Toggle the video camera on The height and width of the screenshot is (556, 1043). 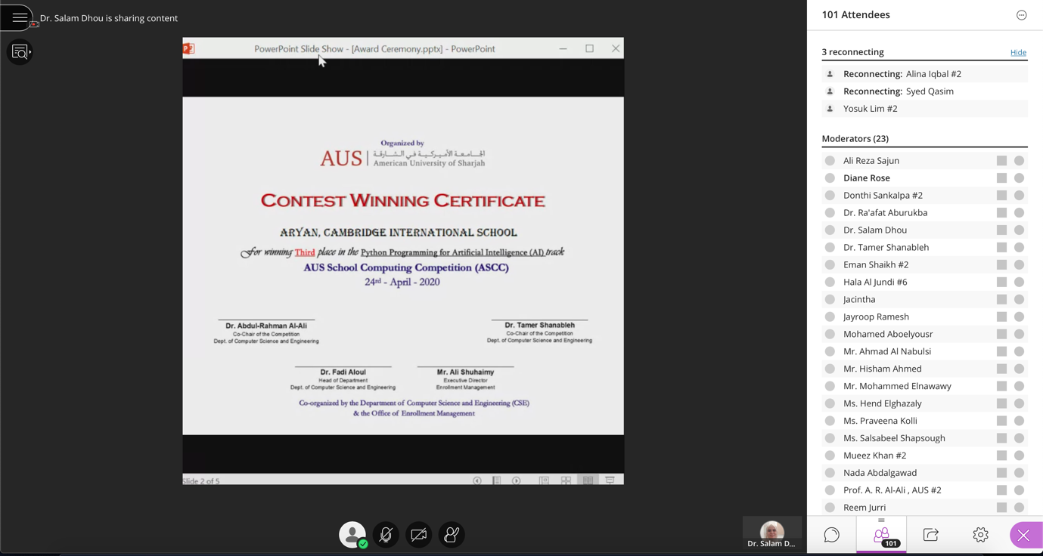click(x=418, y=535)
